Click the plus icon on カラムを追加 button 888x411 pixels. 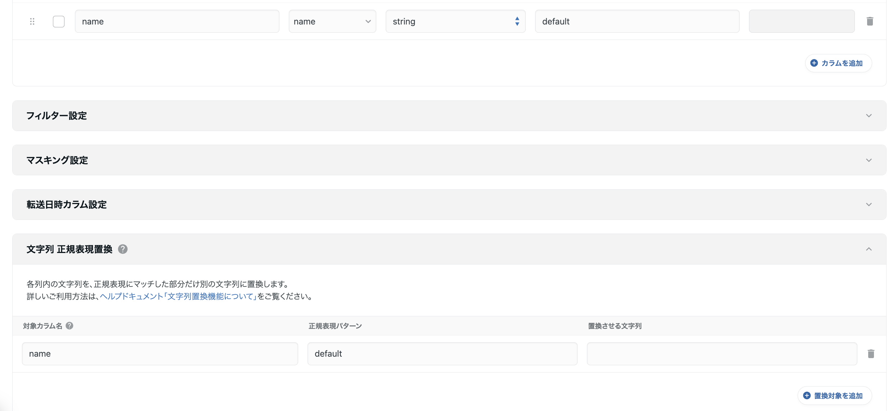[815, 63]
